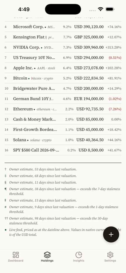The height and width of the screenshot is (273, 126).
Task: Select Bridgewater Pure Alpha holding
Action: click(x=63, y=89)
